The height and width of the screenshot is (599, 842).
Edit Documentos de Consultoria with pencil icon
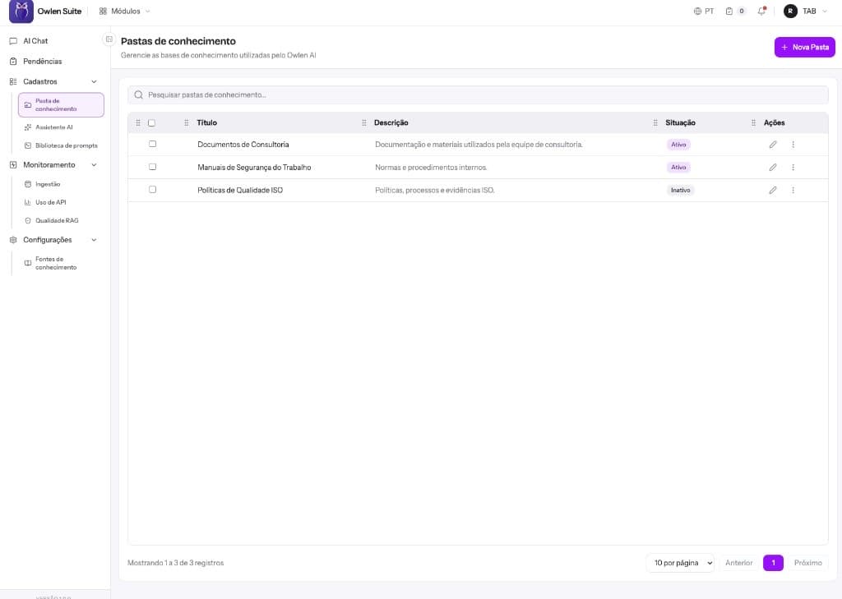click(773, 145)
